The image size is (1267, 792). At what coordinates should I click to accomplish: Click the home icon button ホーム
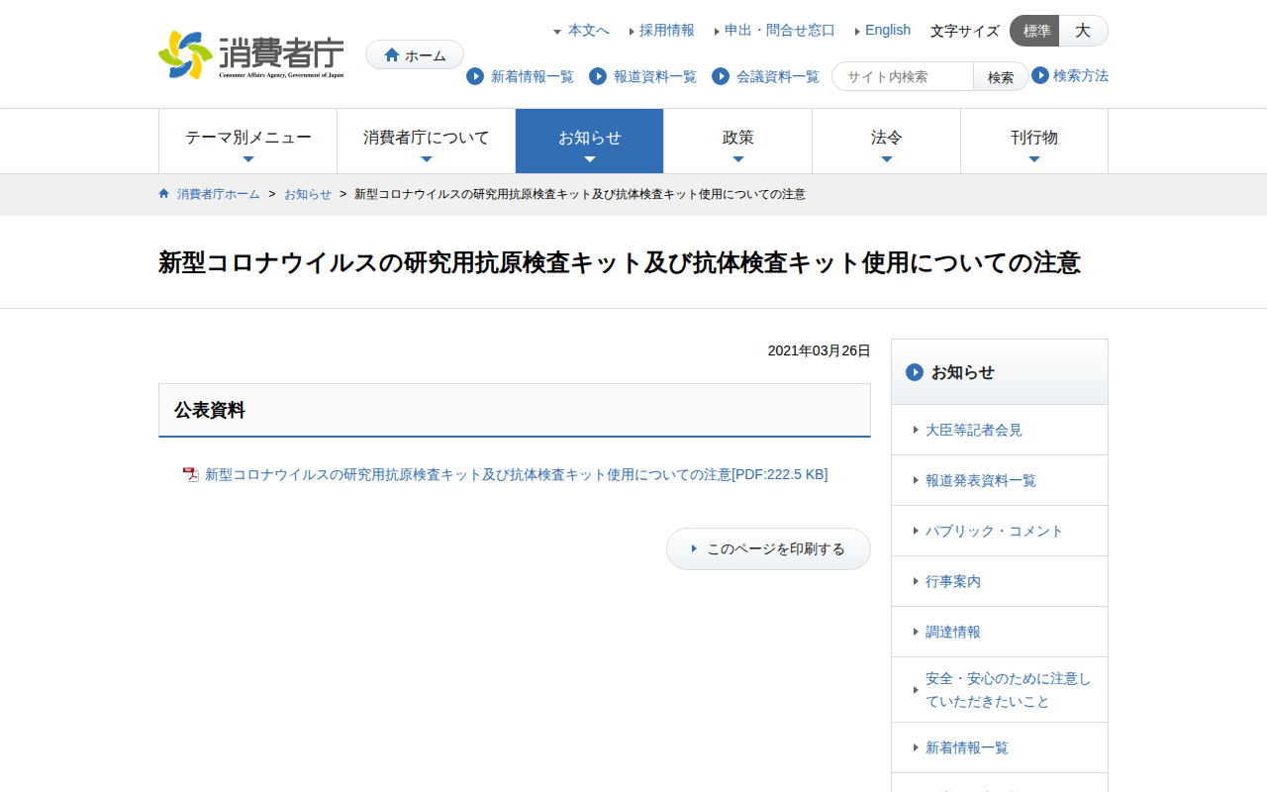[x=415, y=55]
